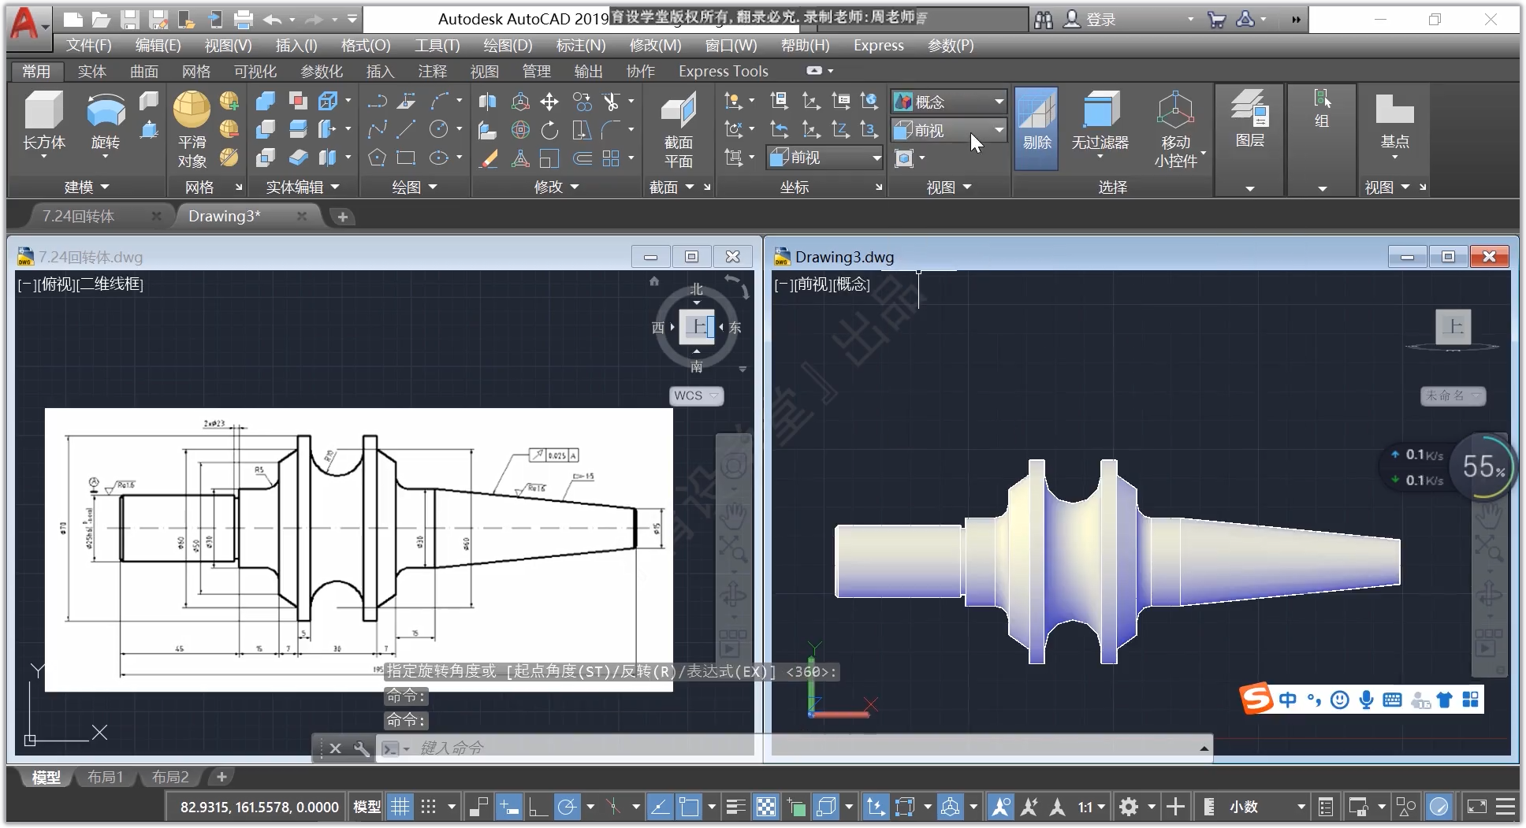Click the Smooth Object (平滑对象) mesh tool
1526x828 pixels.
tap(192, 130)
